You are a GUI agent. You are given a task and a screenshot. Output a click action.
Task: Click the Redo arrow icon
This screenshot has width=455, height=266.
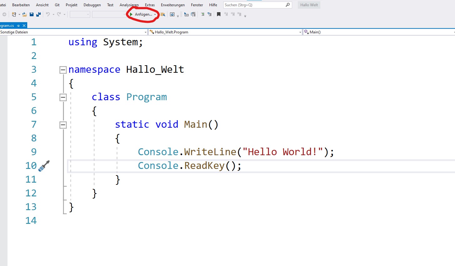click(59, 14)
